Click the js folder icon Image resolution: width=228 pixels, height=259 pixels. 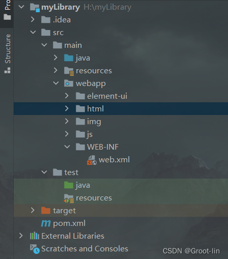click(x=80, y=134)
